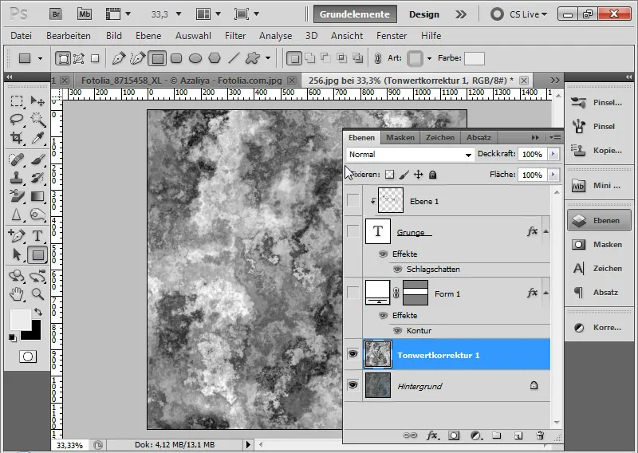Select the Tonwertkorrektur 1 layer thumbnail
This screenshot has height=453, width=638.
coord(377,354)
